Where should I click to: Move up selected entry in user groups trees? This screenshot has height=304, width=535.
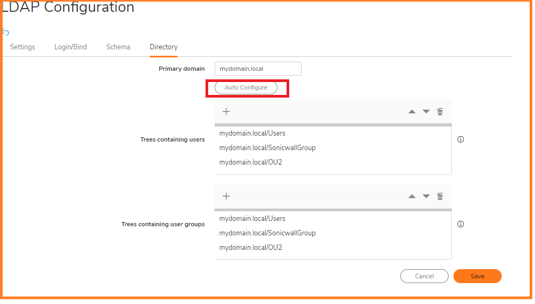[x=412, y=196]
